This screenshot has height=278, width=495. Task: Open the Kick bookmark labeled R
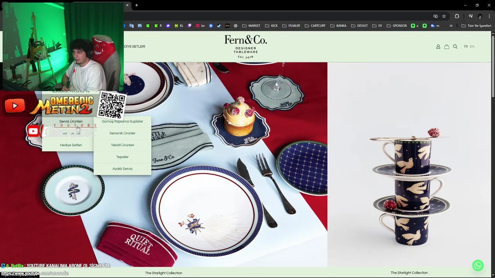(158, 26)
